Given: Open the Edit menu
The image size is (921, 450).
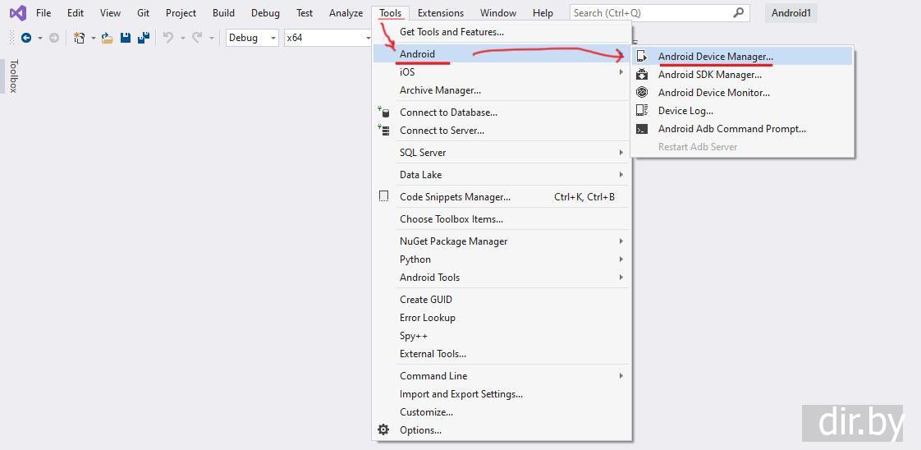Looking at the screenshot, I should 76,12.
